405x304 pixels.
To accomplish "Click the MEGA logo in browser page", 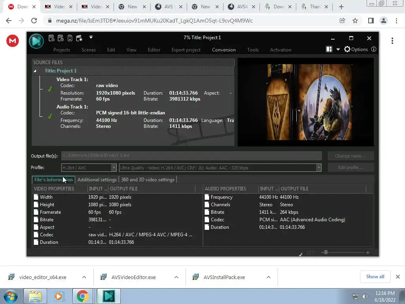I will pyautogui.click(x=13, y=41).
